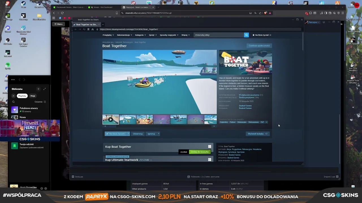This screenshot has height=203, width=362.
Task: Expand Przeglądaj store menu
Action: click(108, 35)
